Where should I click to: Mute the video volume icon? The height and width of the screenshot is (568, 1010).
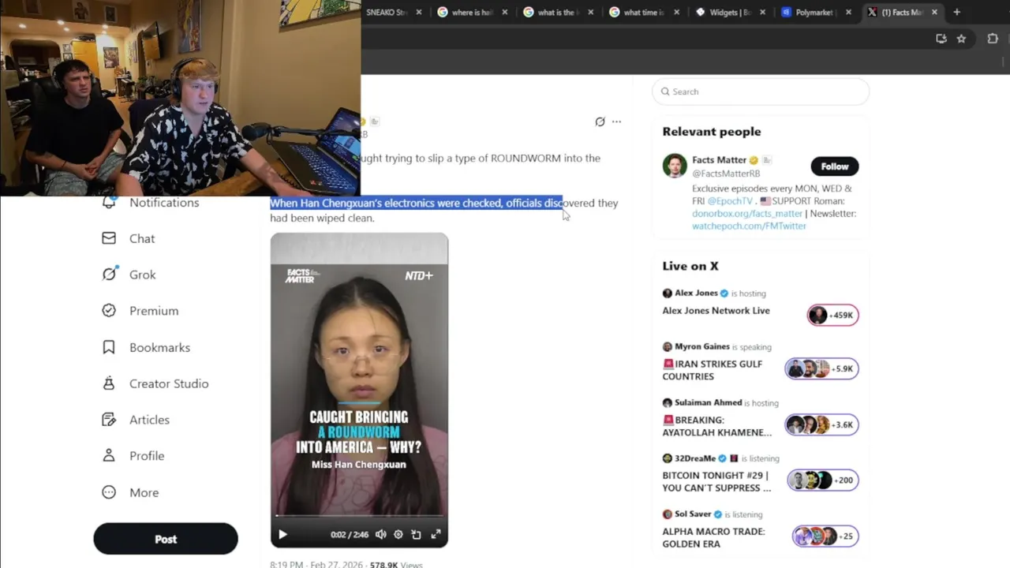point(380,534)
